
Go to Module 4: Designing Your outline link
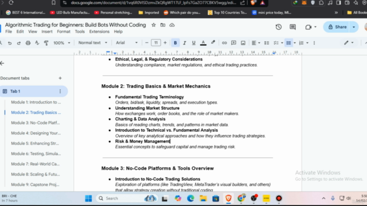[x=36, y=133]
